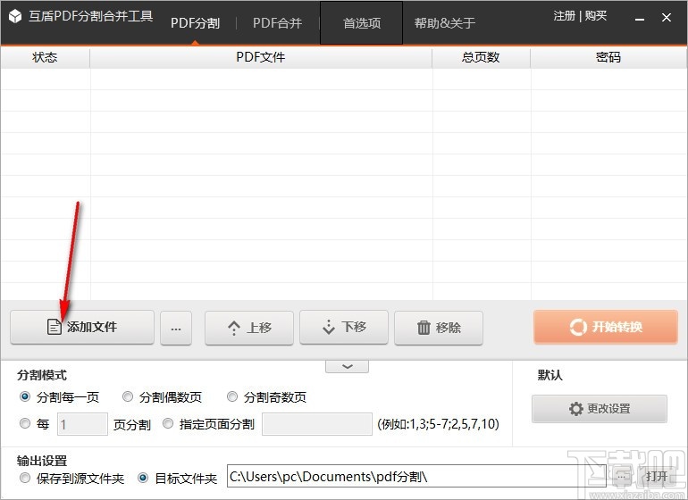Image resolution: width=688 pixels, height=500 pixels.
Task: Select 分割奇数页 split mode
Action: coord(232,397)
